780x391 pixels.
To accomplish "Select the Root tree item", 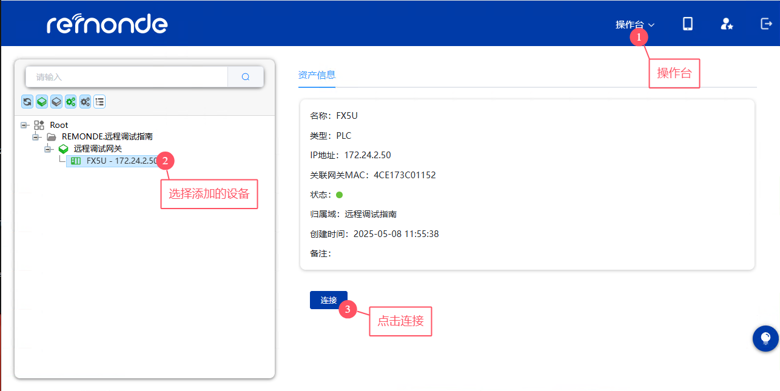I will point(59,125).
